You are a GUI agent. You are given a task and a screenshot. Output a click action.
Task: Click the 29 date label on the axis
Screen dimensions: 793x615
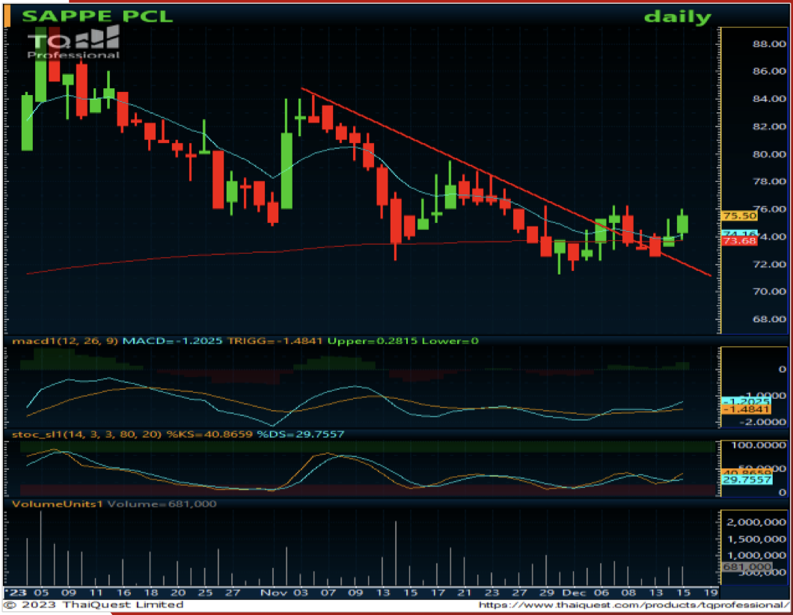click(x=547, y=593)
